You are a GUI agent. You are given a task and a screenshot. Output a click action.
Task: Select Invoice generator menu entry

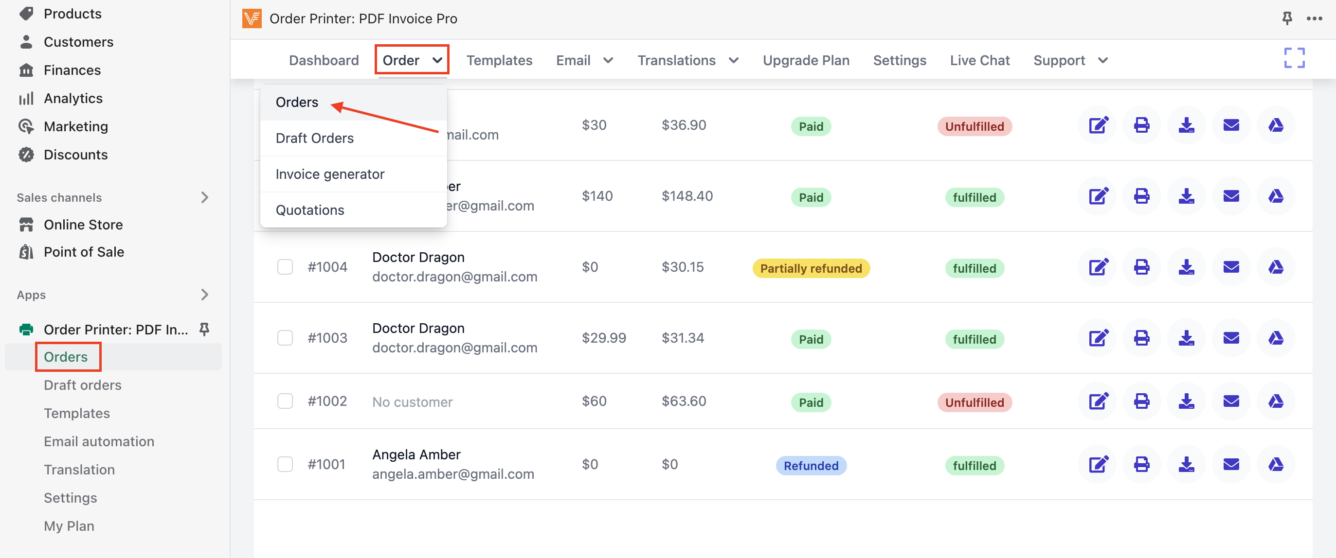pos(330,174)
